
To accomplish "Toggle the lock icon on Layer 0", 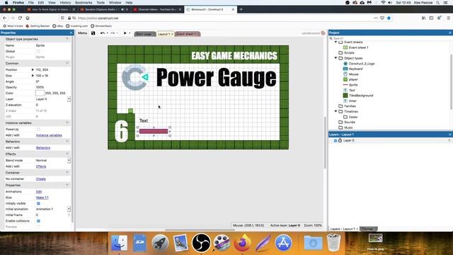I will pyautogui.click(x=340, y=140).
